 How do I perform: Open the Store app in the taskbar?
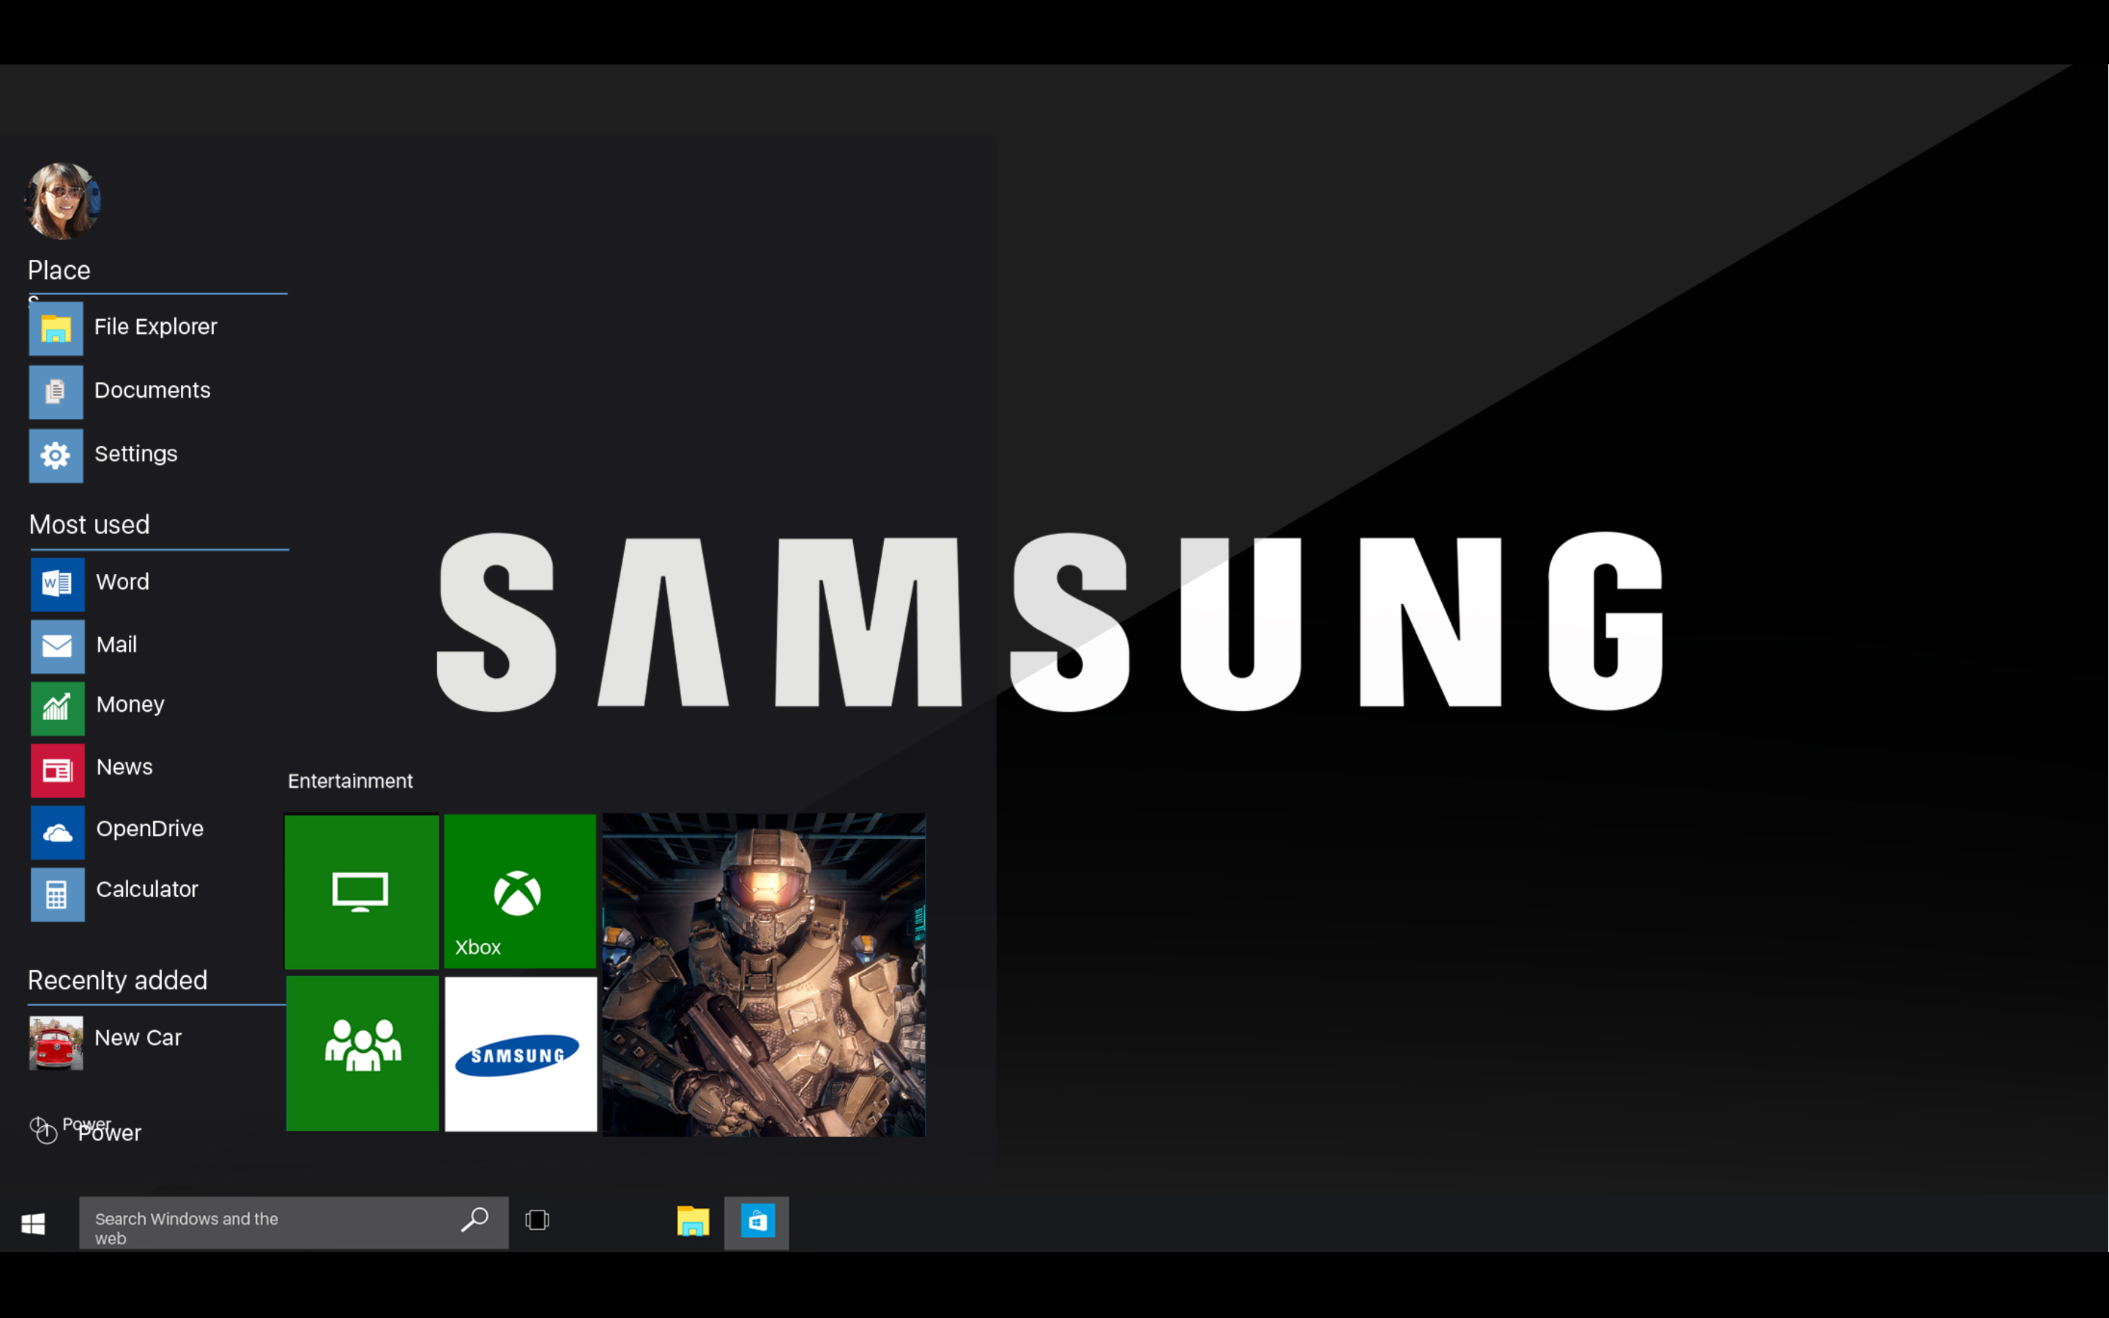756,1223
